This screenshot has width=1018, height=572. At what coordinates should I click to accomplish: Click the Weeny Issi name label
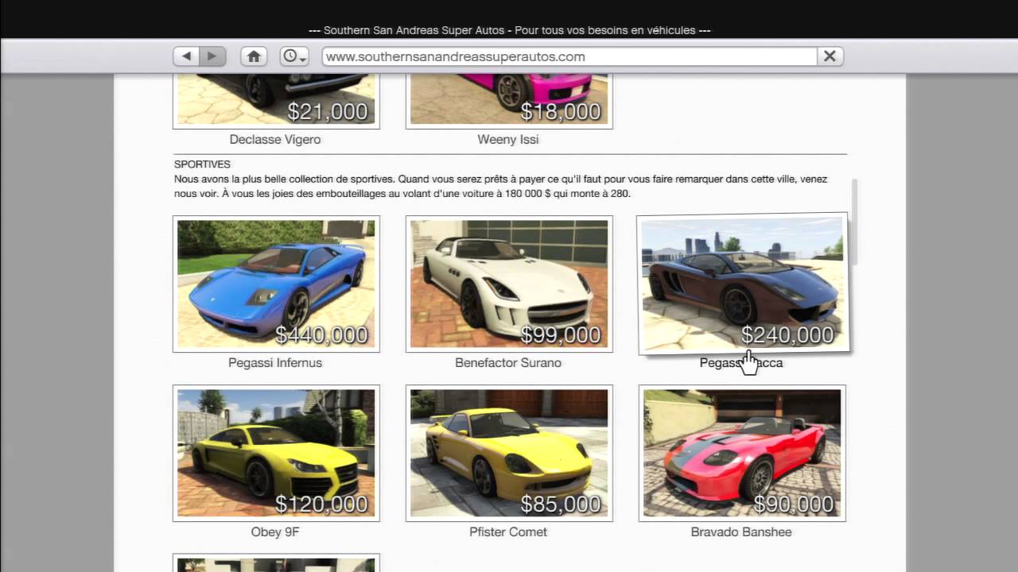(508, 140)
